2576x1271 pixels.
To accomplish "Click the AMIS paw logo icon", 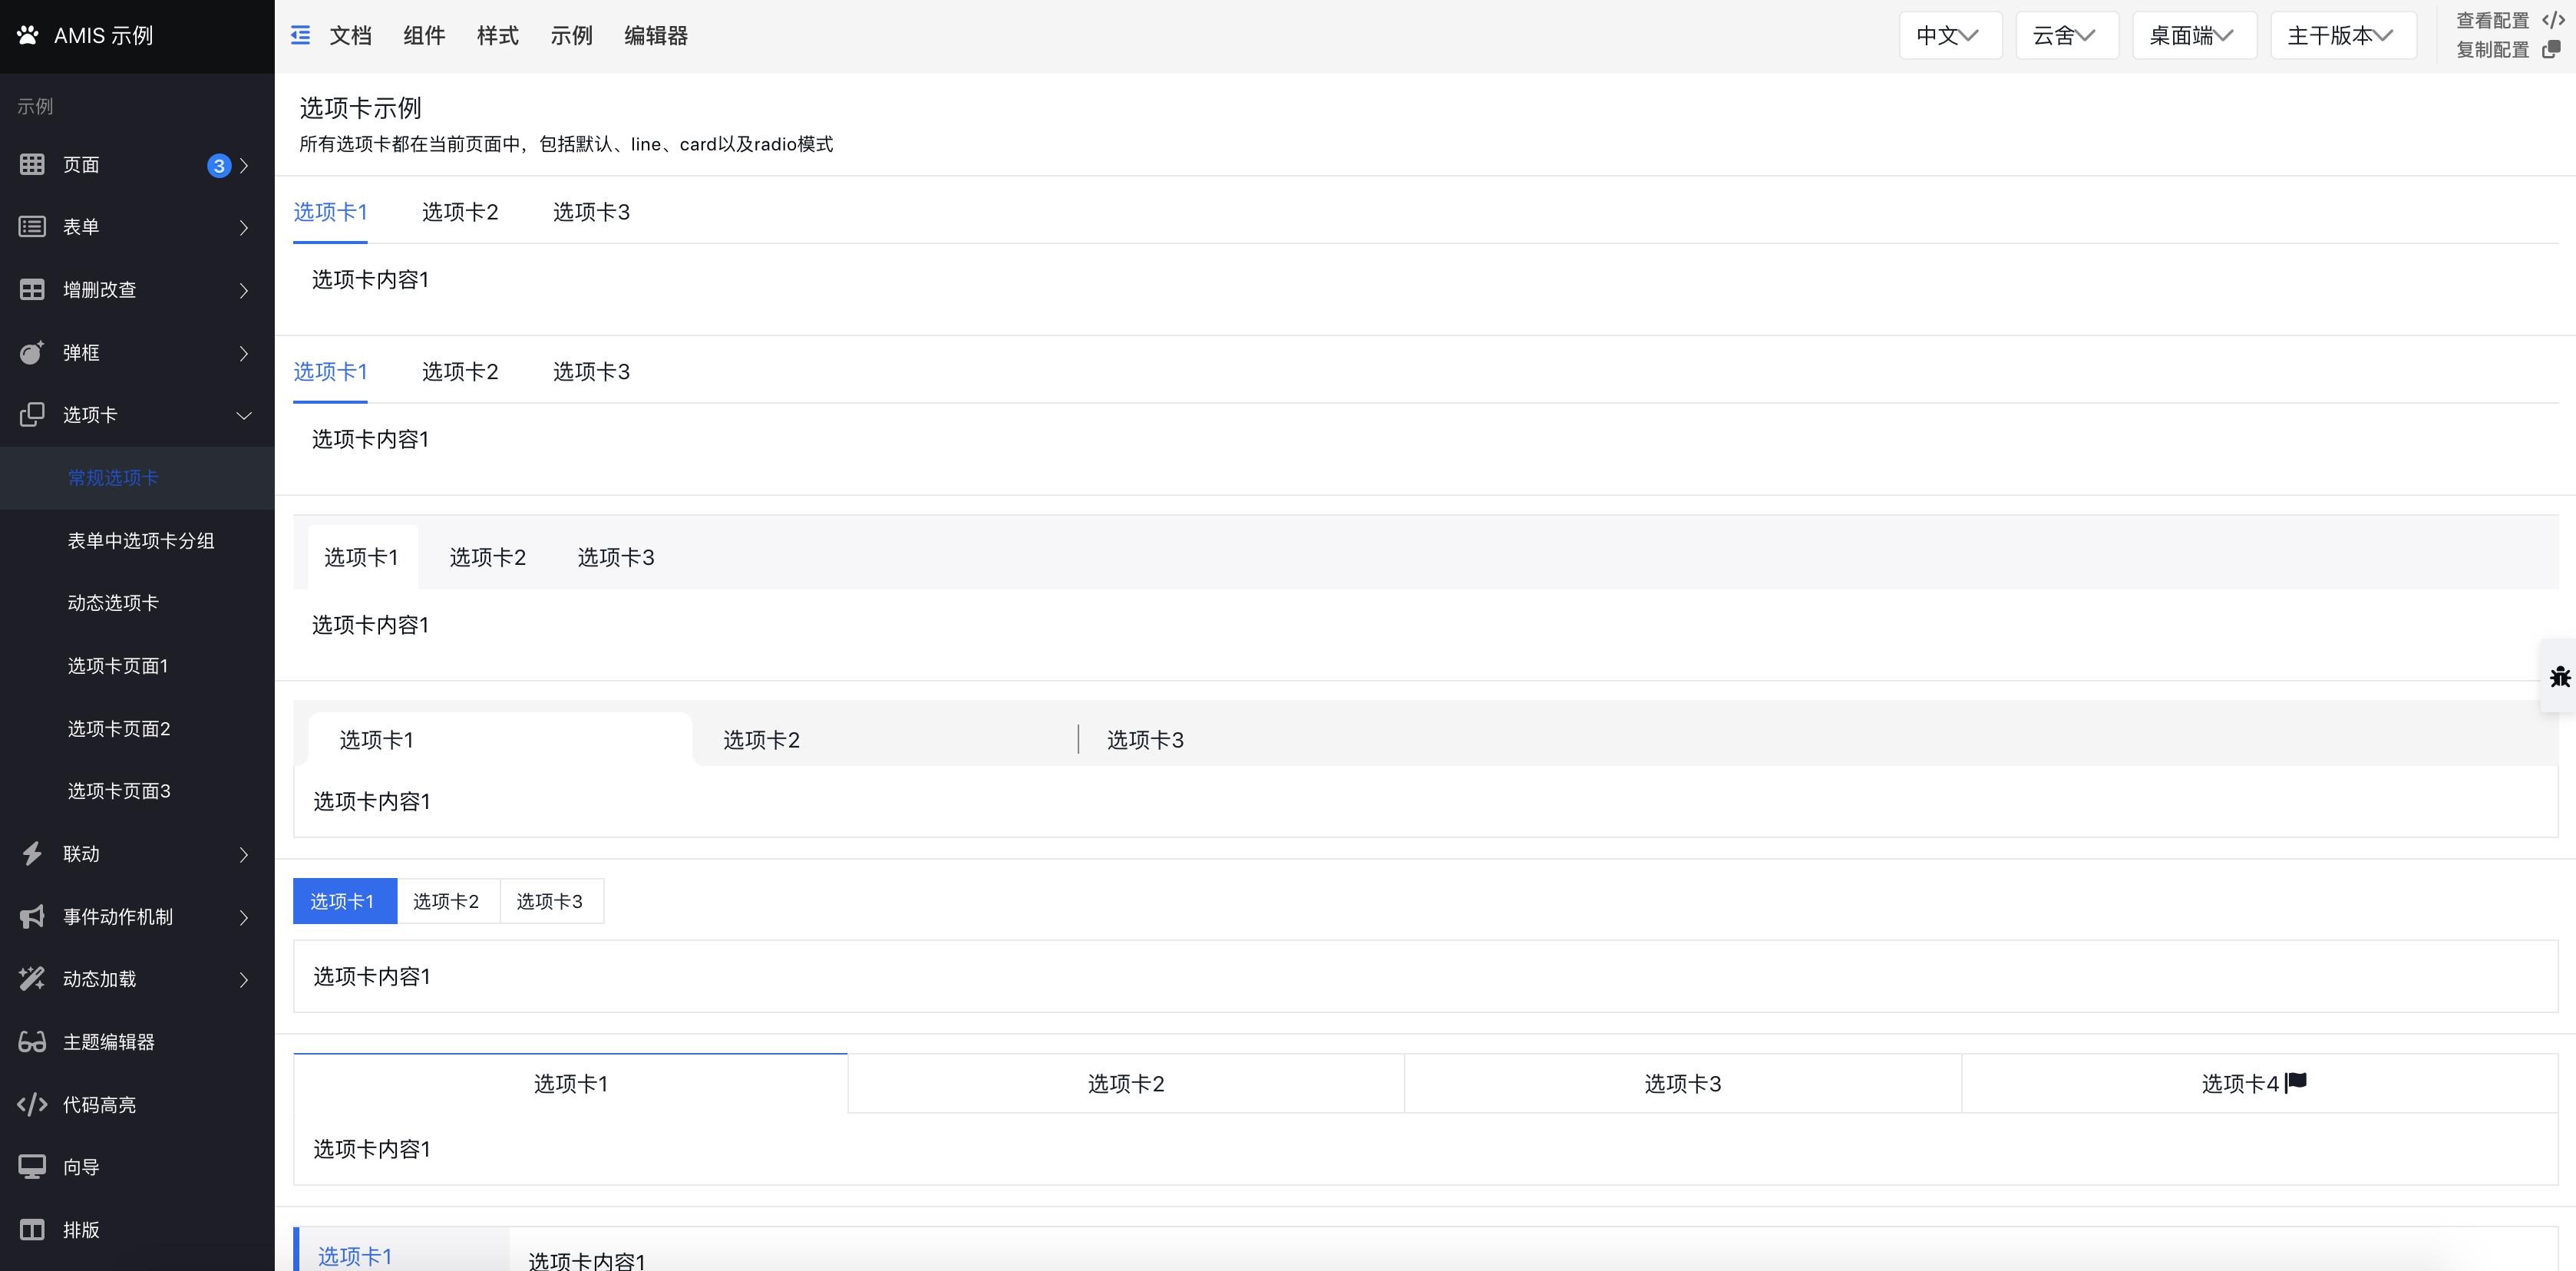I will pos(28,35).
